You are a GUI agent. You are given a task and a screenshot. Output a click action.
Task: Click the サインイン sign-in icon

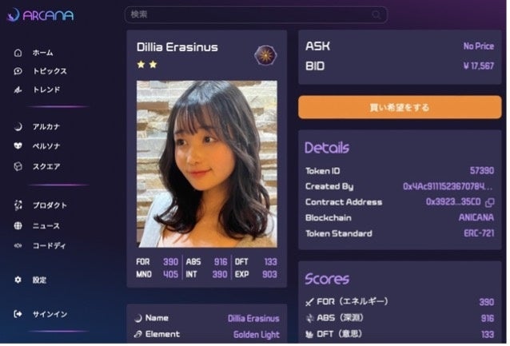18,314
